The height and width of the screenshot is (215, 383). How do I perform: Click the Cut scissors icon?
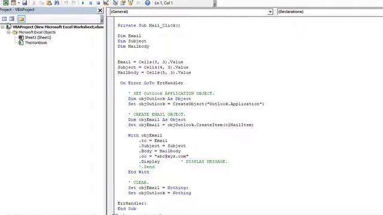(34, 3)
